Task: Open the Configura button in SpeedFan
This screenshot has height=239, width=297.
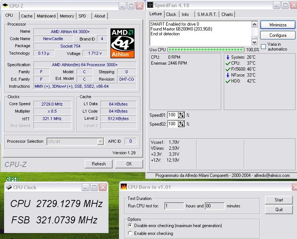Action: coord(278,35)
